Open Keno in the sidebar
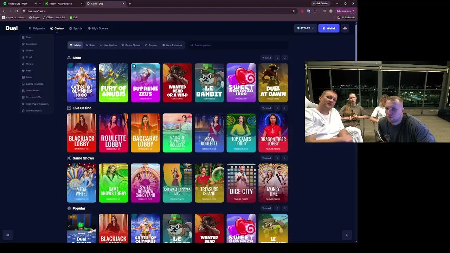 coord(27,77)
